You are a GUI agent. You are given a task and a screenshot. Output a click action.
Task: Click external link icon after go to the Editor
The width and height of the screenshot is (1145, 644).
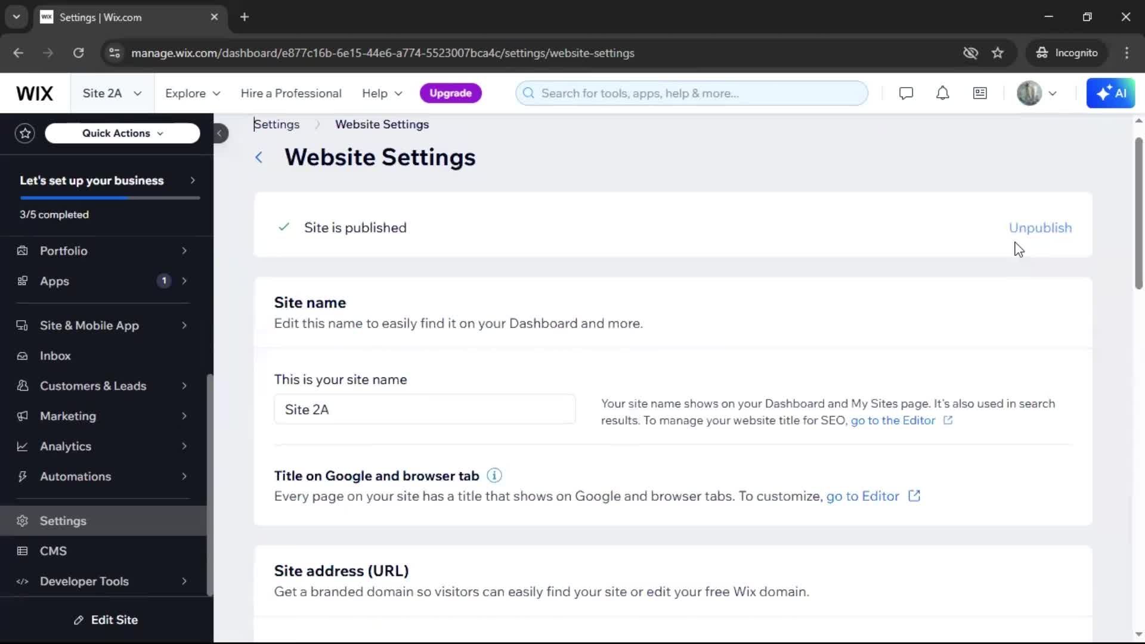click(948, 420)
